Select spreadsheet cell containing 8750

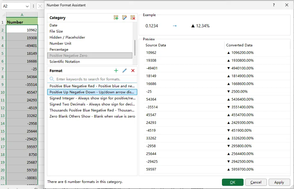tap(22, 154)
